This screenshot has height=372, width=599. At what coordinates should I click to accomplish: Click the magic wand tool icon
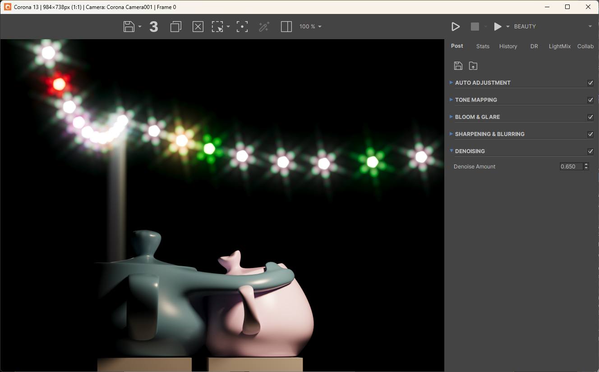[x=264, y=27]
